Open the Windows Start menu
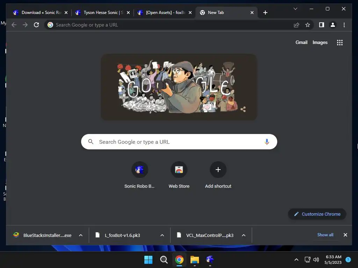358x268 pixels. [148, 260]
